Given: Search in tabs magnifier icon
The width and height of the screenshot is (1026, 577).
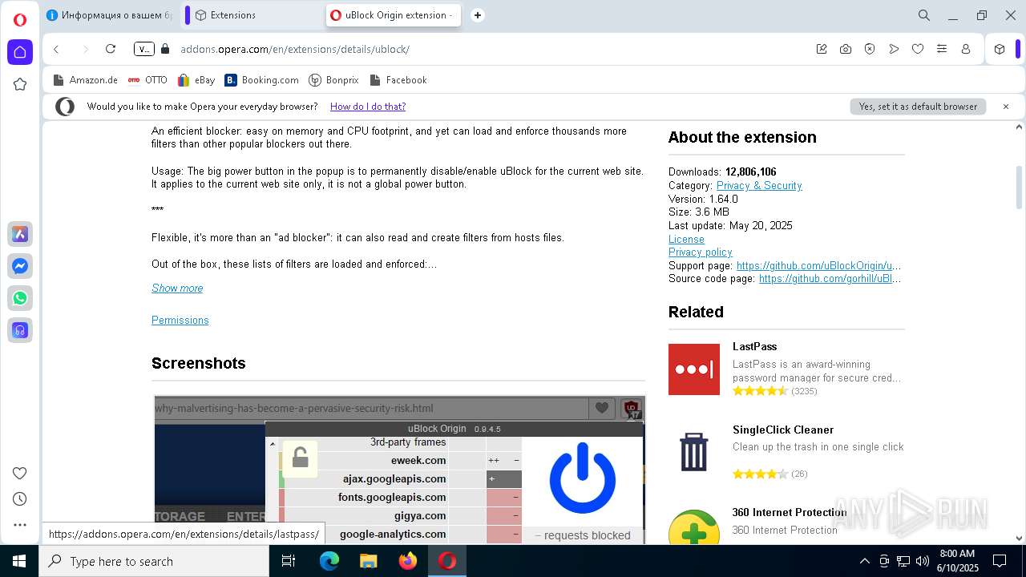Looking at the screenshot, I should click(924, 15).
